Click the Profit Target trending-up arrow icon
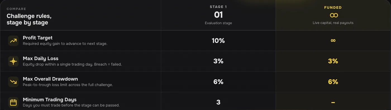 (x=13, y=40)
